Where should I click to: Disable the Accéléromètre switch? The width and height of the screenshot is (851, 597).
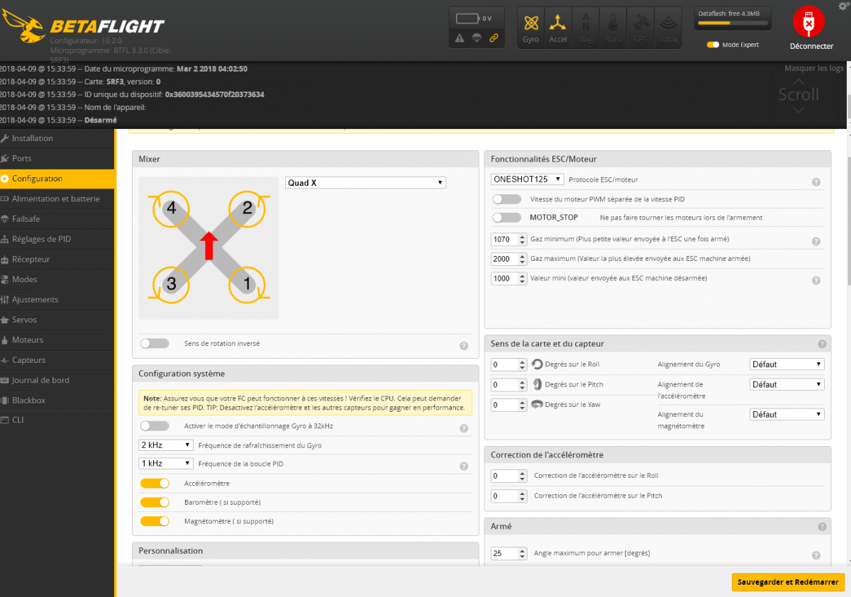(155, 484)
